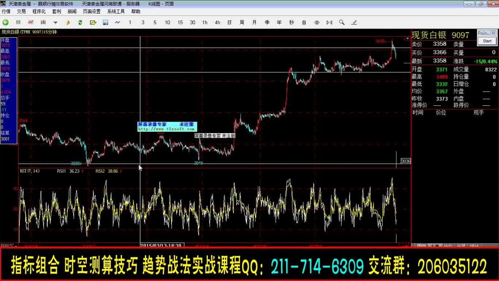Image resolution: width=499 pixels, height=281 pixels.
Task: Open the quote list grid icon
Action: [x=18, y=22]
